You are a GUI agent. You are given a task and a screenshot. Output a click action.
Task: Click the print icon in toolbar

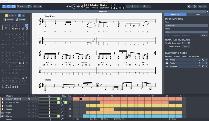coord(189,6)
